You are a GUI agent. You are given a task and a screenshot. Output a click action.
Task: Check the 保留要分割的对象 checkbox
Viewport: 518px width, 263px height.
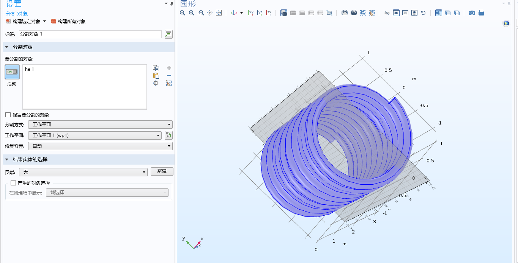(8, 115)
